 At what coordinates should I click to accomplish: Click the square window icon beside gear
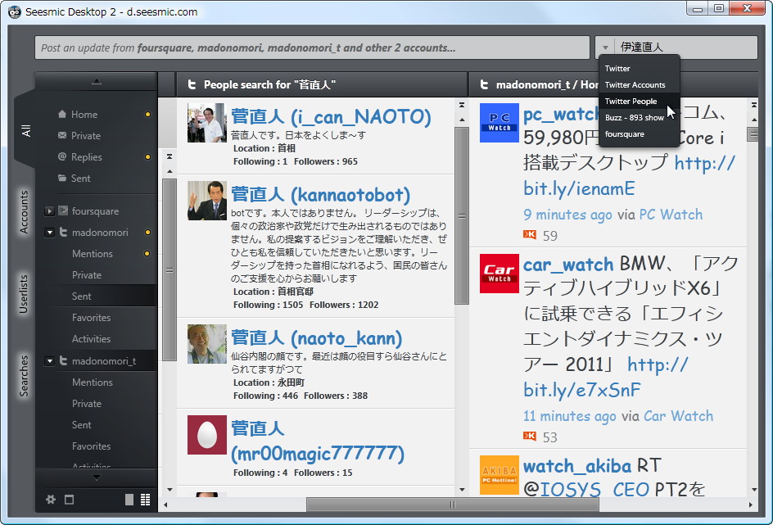pyautogui.click(x=69, y=500)
